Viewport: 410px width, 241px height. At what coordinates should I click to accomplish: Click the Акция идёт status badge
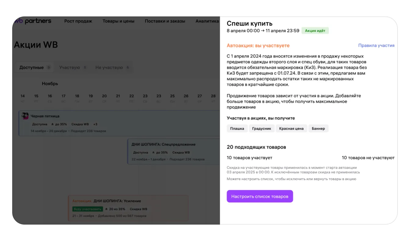[x=315, y=31]
